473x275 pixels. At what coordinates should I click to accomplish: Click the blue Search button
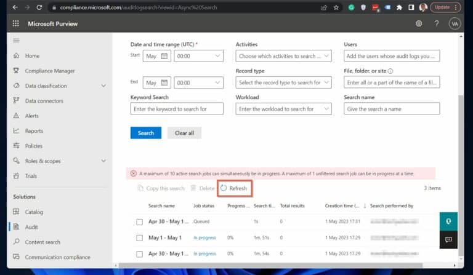[146, 133]
